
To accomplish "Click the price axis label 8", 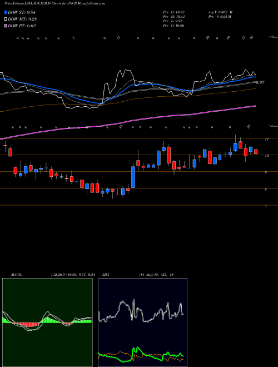I will click(266, 190).
